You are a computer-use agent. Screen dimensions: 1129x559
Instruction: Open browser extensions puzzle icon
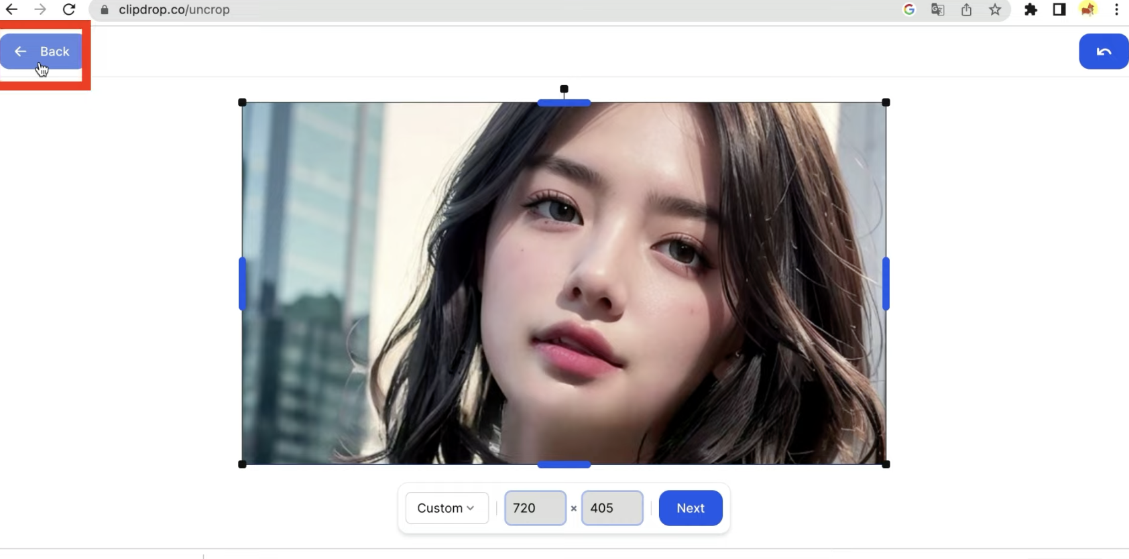click(x=1030, y=9)
